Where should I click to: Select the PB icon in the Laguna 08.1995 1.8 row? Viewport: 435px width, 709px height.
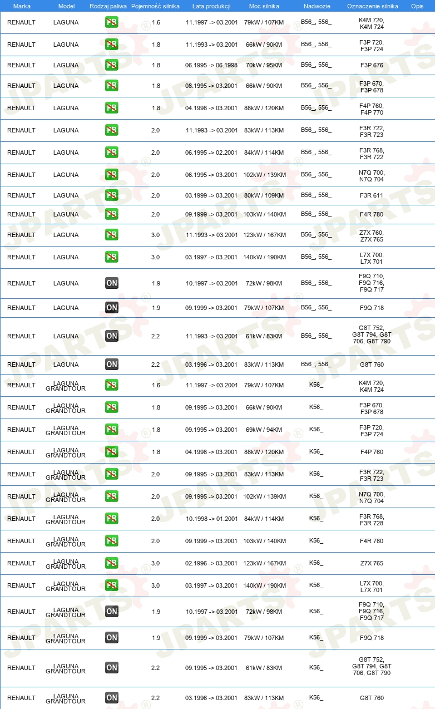[x=111, y=86]
